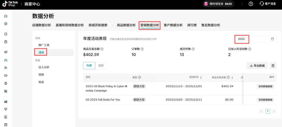Switch to 列表 list view
282x127 pixels.
(x=89, y=66)
